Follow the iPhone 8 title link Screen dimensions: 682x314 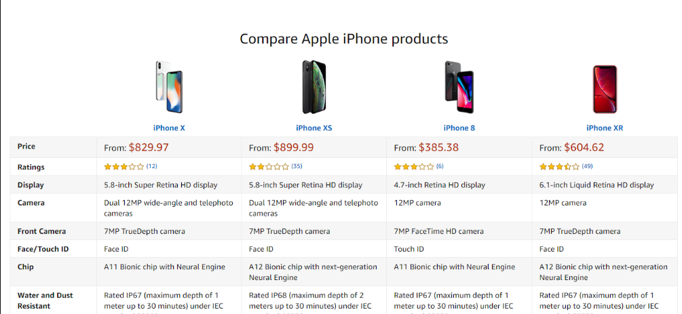[x=459, y=128]
